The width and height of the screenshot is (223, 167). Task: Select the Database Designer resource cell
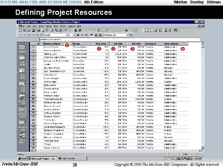click(58, 103)
